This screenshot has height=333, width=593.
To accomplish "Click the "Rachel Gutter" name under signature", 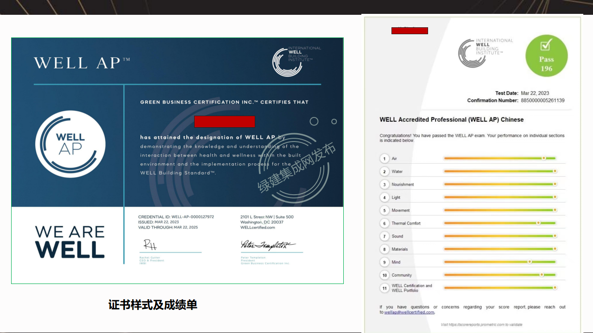I will (x=149, y=258).
